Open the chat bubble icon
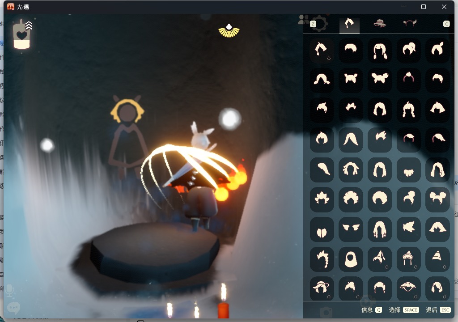 13,308
